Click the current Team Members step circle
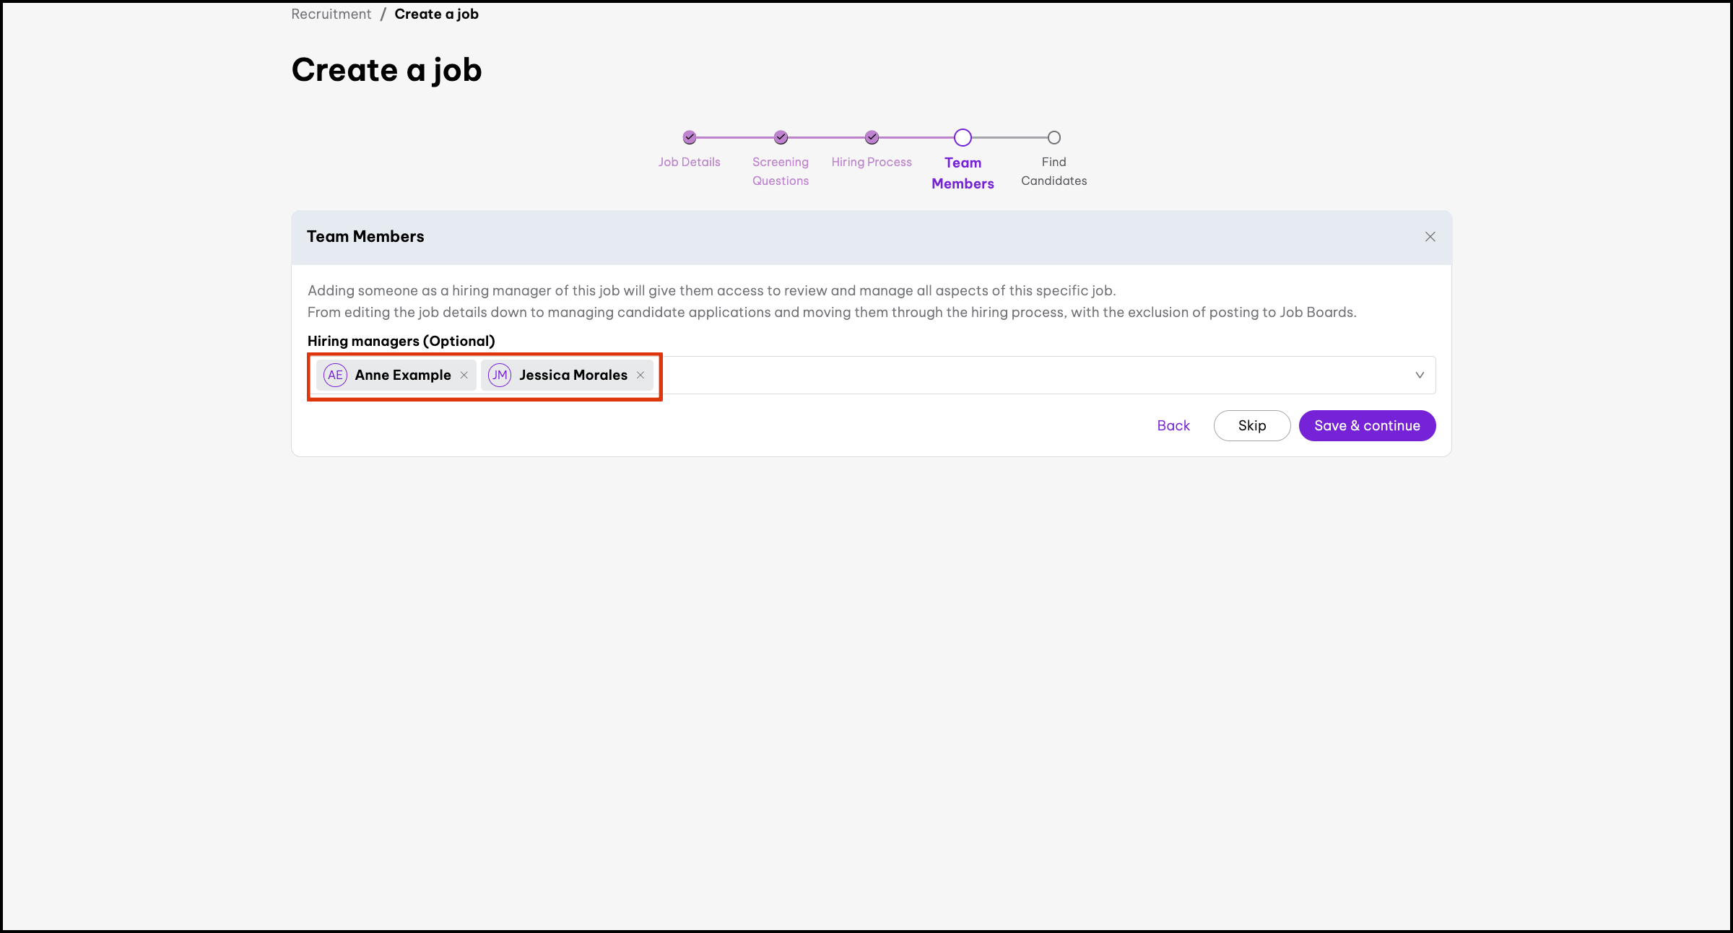The height and width of the screenshot is (933, 1733). [x=963, y=137]
